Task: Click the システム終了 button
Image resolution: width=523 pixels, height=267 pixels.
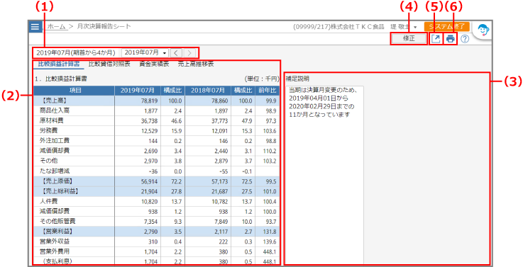Action: click(x=447, y=27)
